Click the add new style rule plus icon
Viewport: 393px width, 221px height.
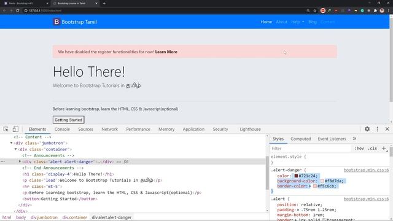coord(384,148)
